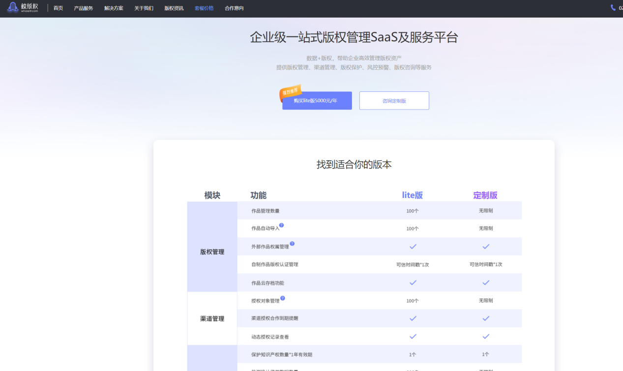The image size is (623, 371).
Task: Click 定制版 checkmark for 作品云存档功能
Action: pyautogui.click(x=485, y=283)
